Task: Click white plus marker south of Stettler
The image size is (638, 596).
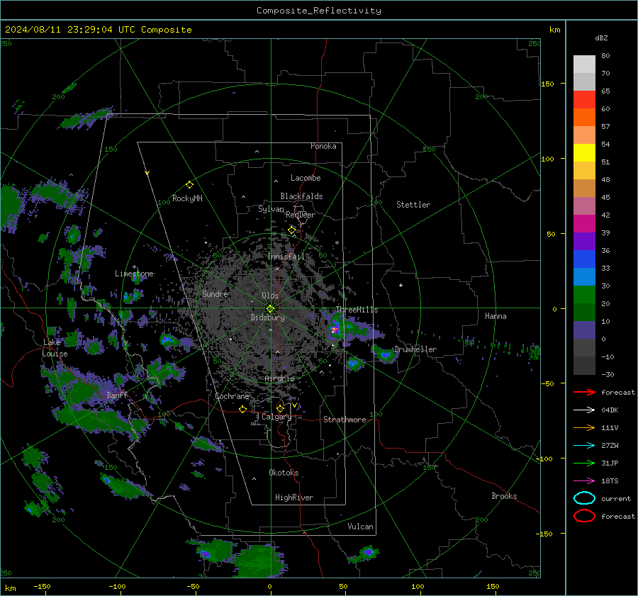Action: pyautogui.click(x=401, y=285)
